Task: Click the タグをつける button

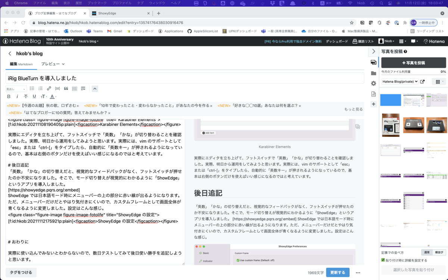Action: tap(21, 273)
